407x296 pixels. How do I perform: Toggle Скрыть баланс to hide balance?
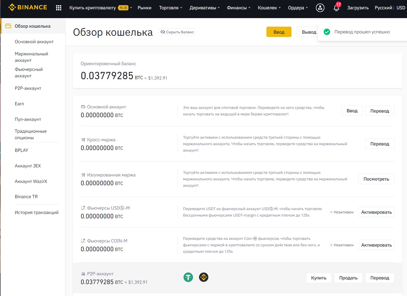pos(177,32)
